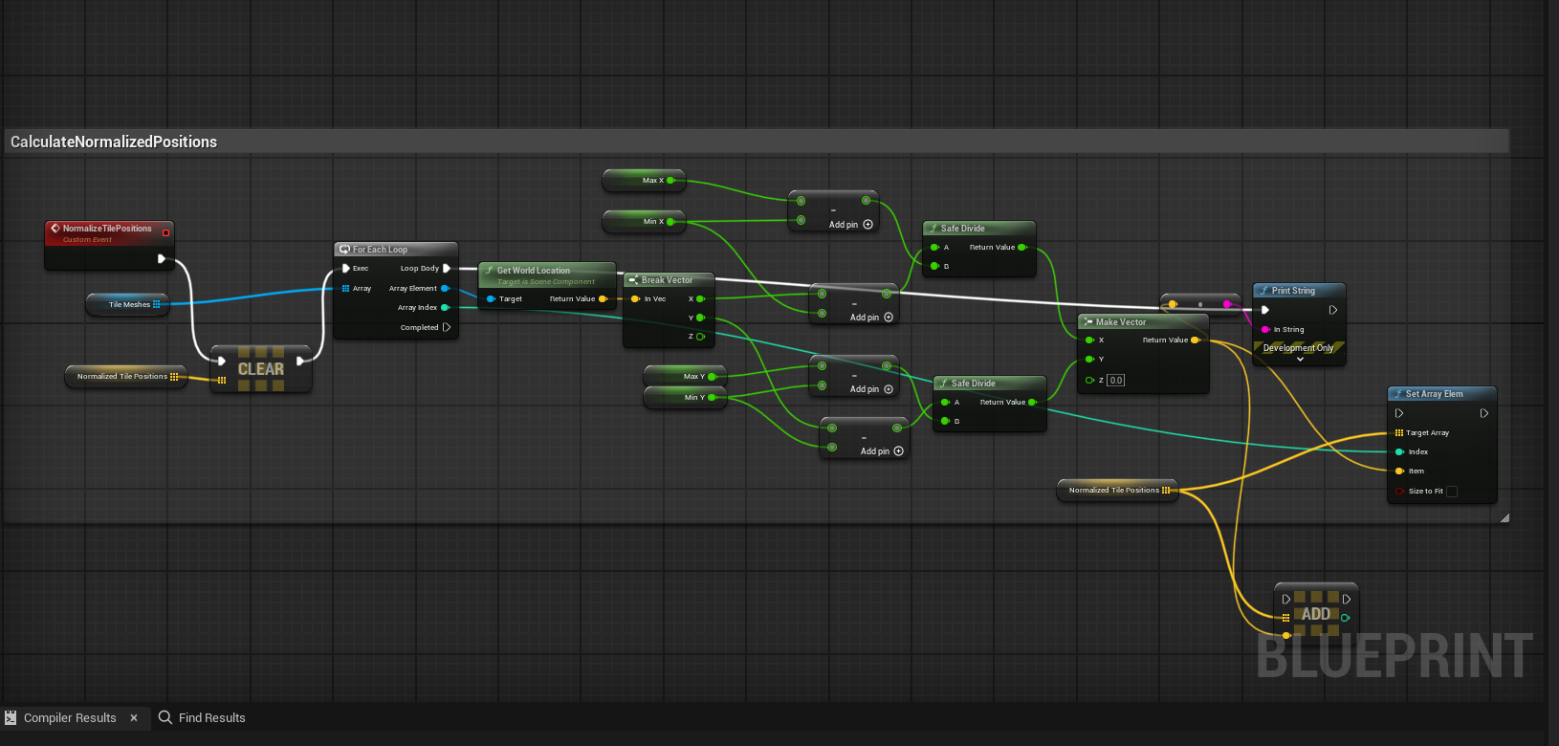
Task: Click the Make Vector node icon
Action: click(1087, 322)
